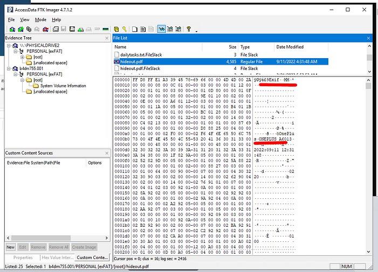Open the Mode menu
Screen dimensions: 378x272
click(x=40, y=20)
